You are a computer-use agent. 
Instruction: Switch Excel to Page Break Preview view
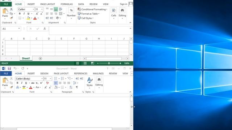point(92,63)
